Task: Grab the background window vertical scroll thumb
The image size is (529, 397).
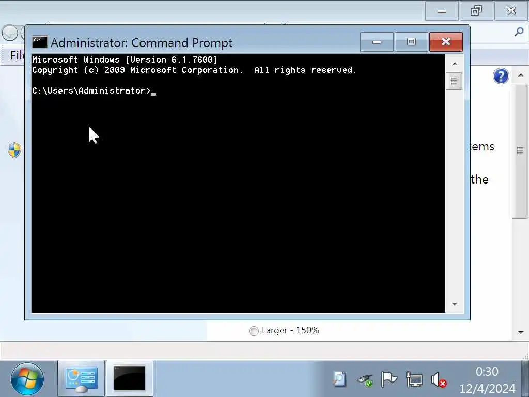Action: click(x=520, y=151)
